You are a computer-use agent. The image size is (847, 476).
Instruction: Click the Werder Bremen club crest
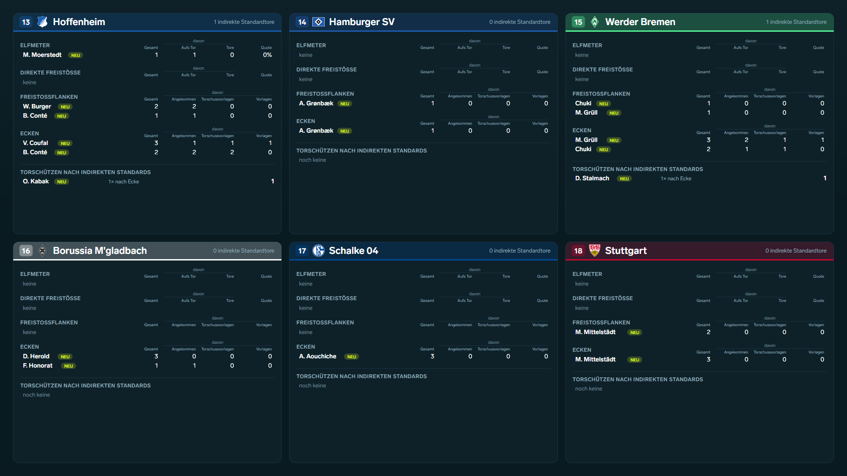point(595,22)
